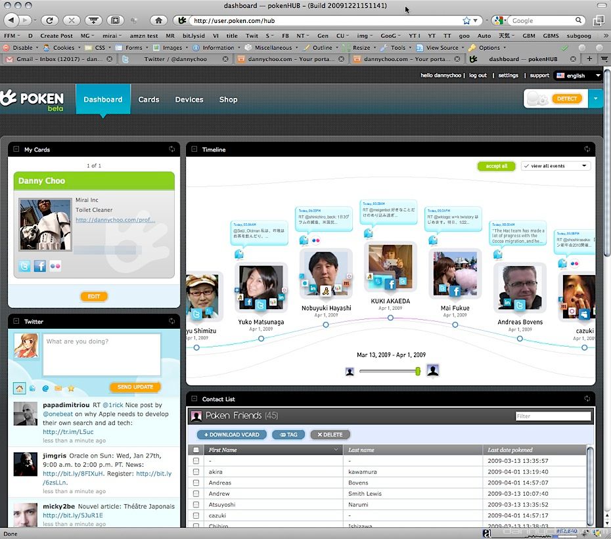This screenshot has height=539, width=611.
Task: Refresh the Timeline panel with its reload icon
Action: pos(587,150)
